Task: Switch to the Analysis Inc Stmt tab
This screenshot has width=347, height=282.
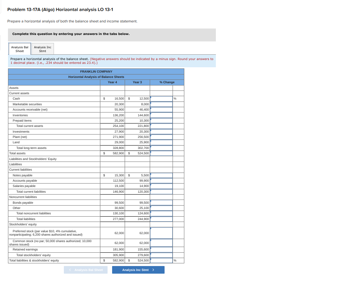Action: [x=43, y=49]
